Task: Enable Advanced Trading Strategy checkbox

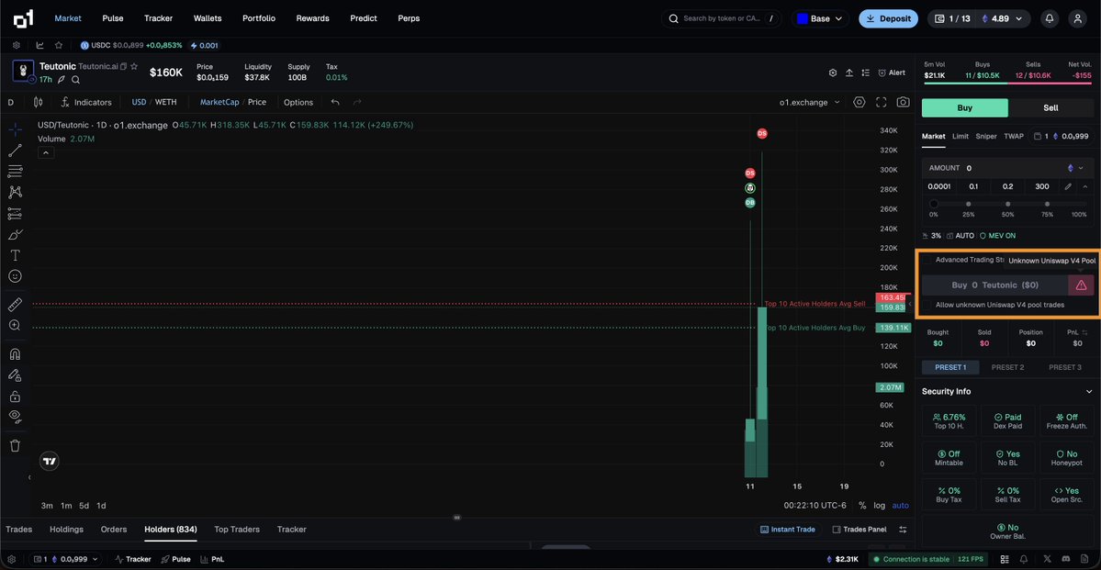Action: point(927,260)
